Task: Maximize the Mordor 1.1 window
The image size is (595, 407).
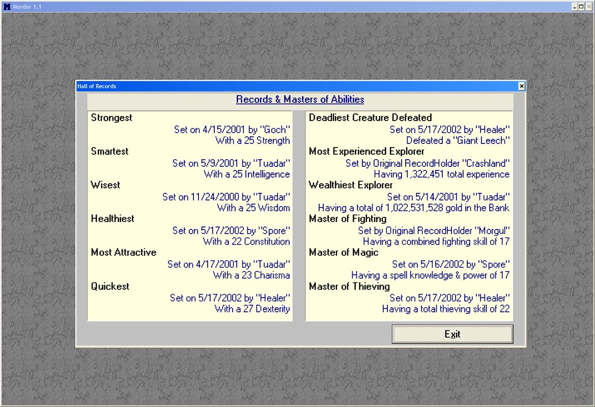Action: coord(582,7)
